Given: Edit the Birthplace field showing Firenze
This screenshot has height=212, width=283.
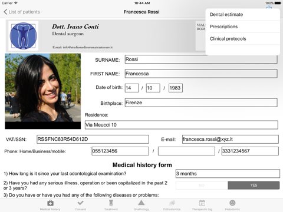Looking at the screenshot, I should [201, 102].
